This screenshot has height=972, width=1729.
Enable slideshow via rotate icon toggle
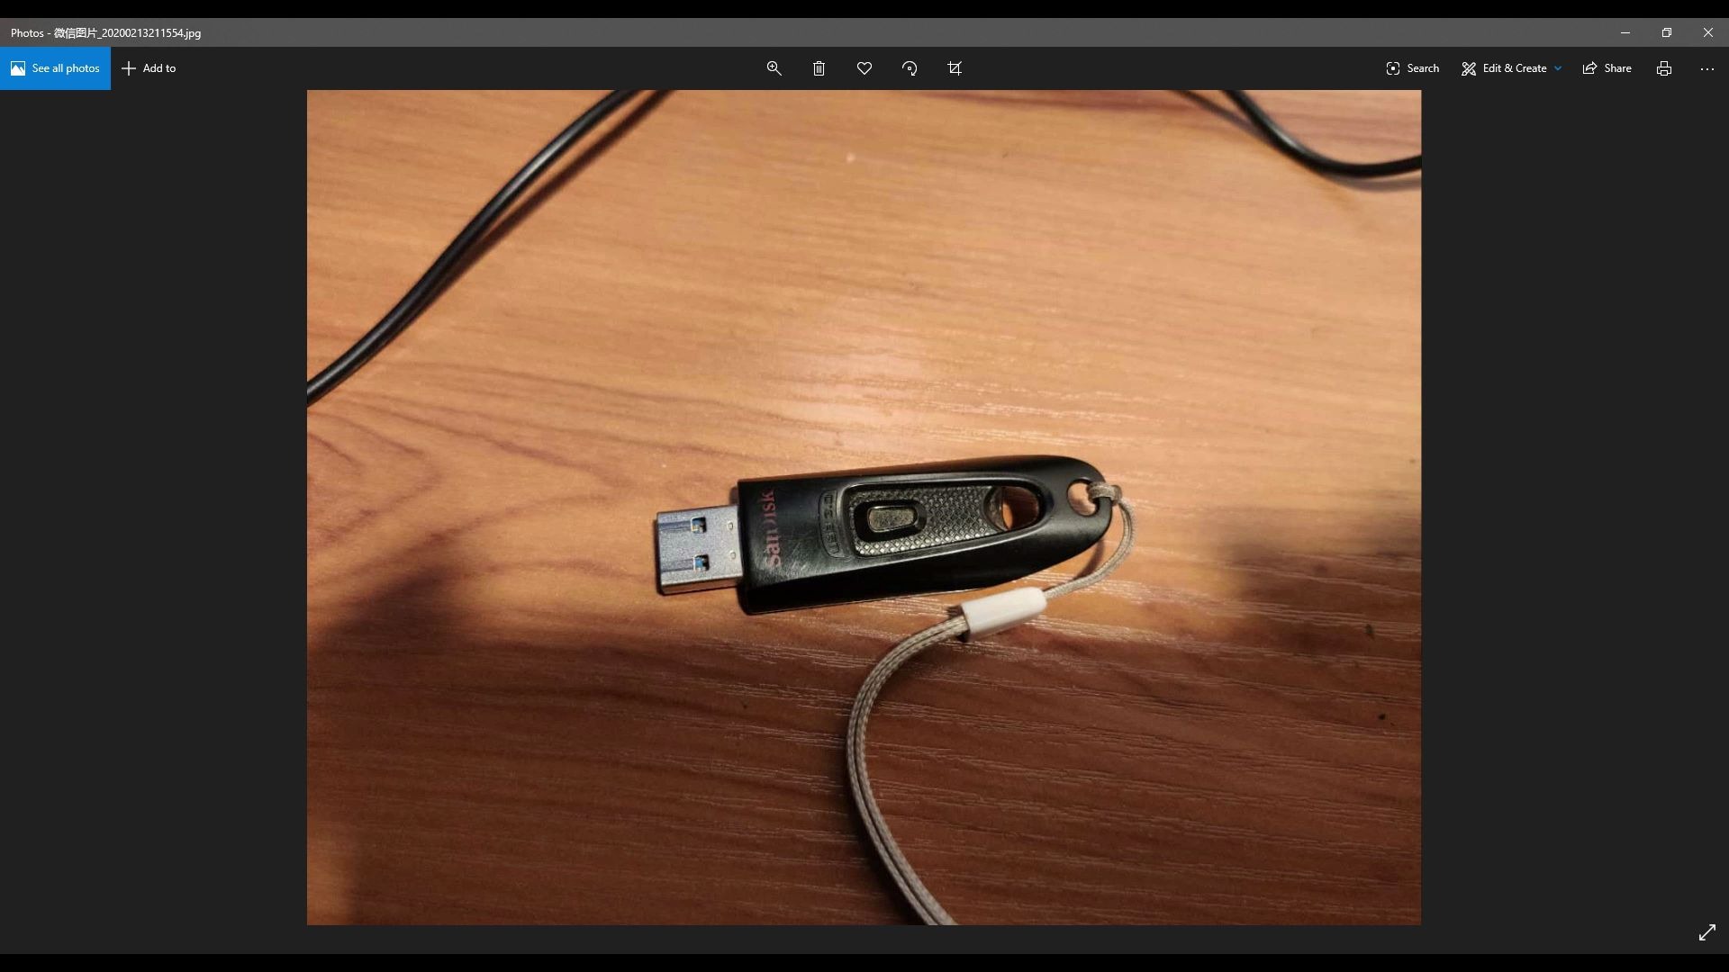910,67
